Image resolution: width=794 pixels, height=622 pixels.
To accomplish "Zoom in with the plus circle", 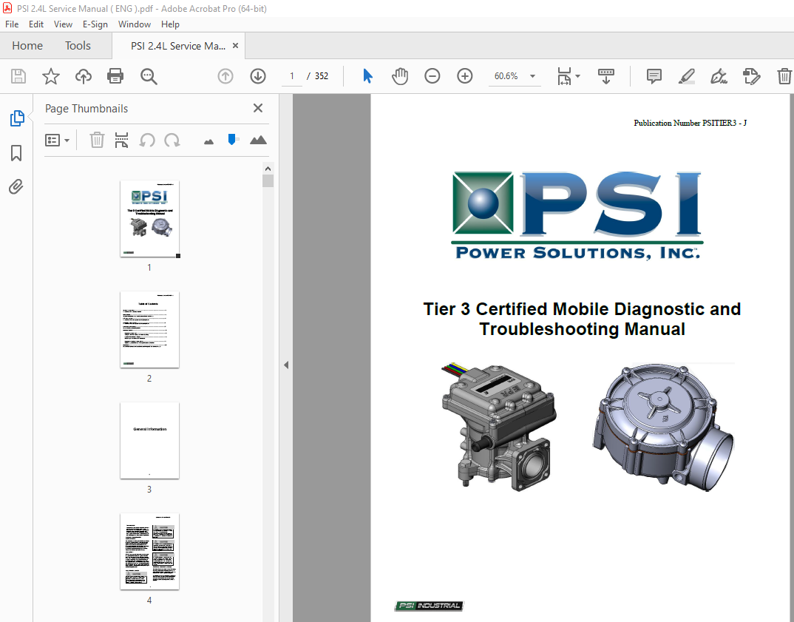I will click(464, 76).
